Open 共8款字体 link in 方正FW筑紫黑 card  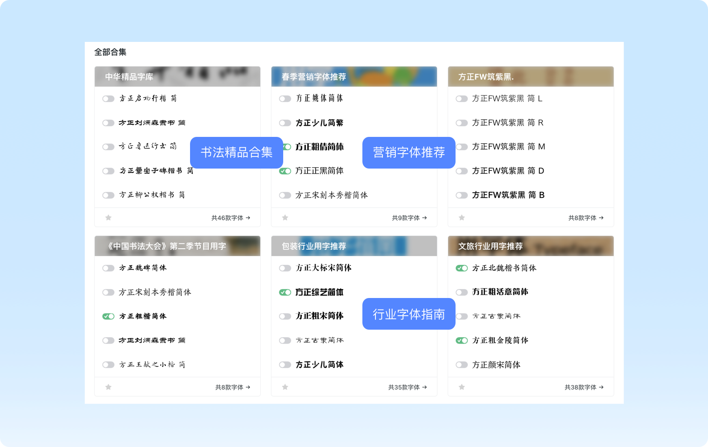coord(586,217)
